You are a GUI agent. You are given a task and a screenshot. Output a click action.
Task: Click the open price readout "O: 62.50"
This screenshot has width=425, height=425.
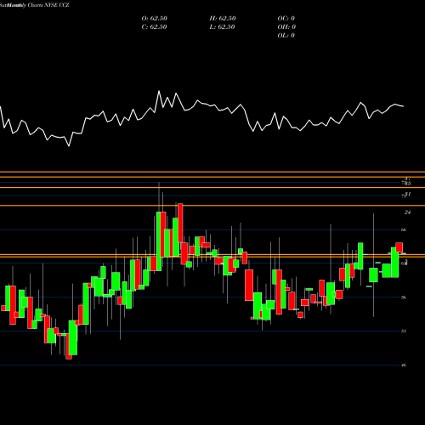click(x=155, y=19)
